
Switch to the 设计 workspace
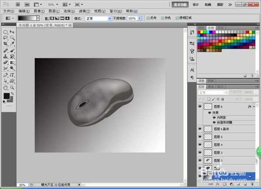pyautogui.click(x=196, y=4)
